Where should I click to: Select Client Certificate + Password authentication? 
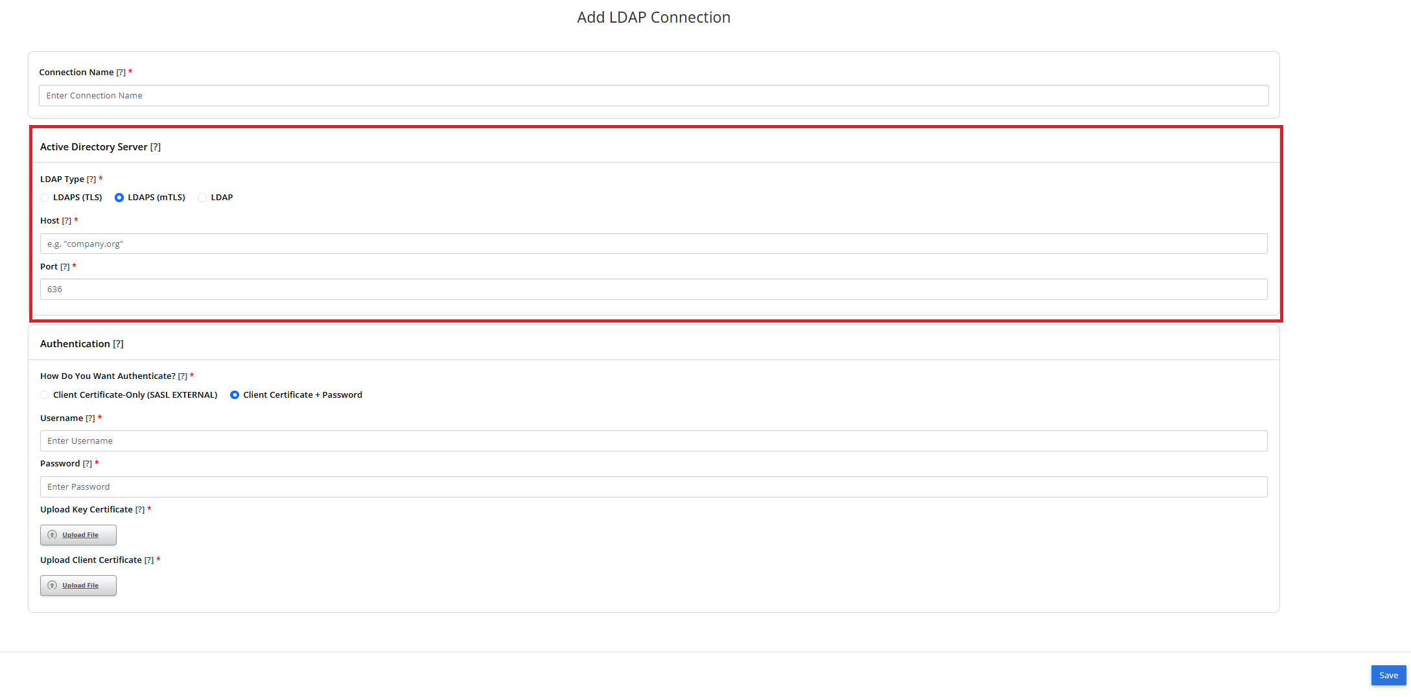[x=234, y=394]
